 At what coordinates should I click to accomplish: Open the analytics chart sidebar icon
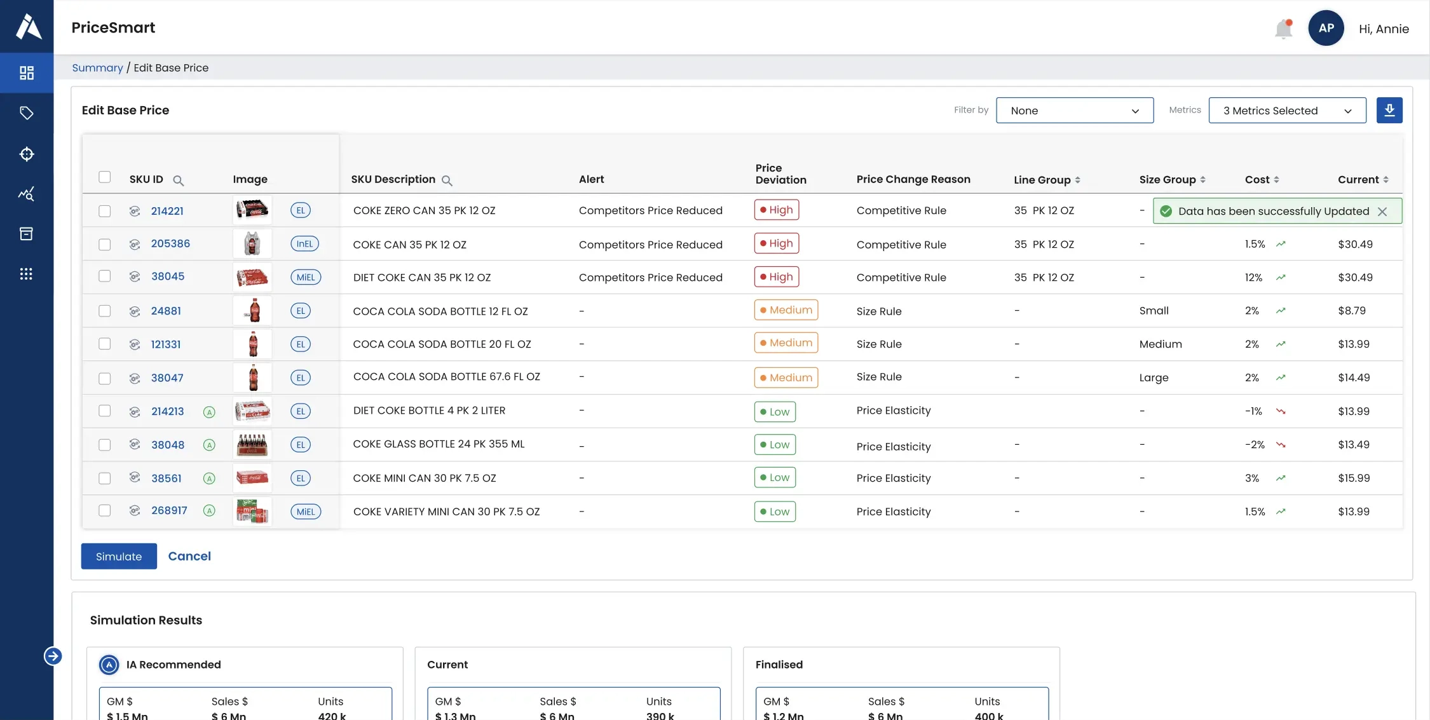click(27, 194)
